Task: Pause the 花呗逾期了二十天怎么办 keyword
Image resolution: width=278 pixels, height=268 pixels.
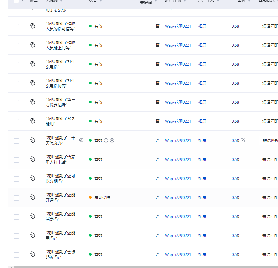Action: (112, 140)
